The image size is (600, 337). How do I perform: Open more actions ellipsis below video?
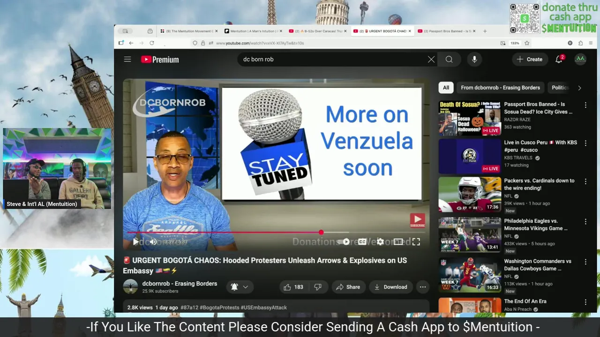click(422, 287)
